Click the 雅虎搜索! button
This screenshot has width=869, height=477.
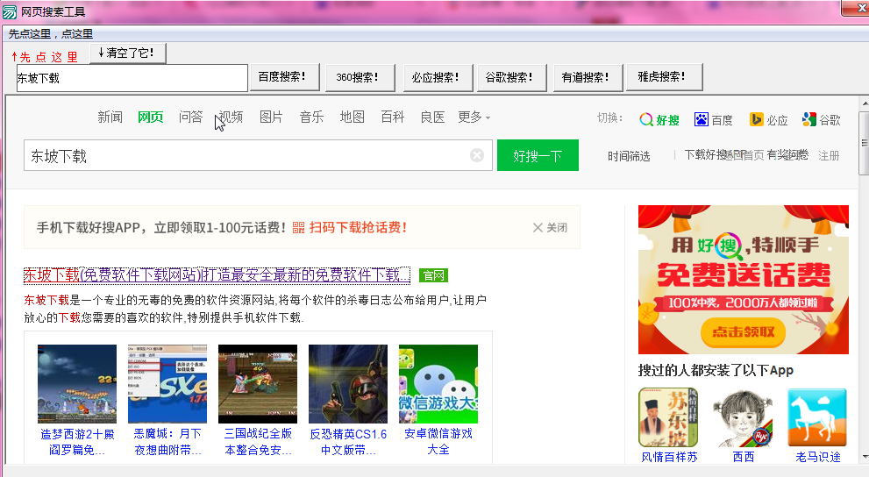point(664,77)
